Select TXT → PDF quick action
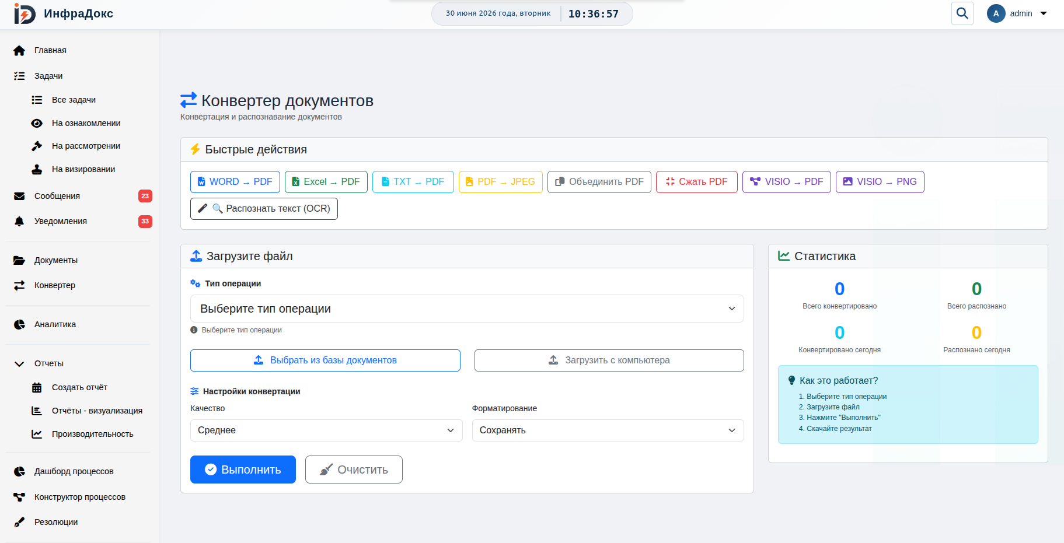The width and height of the screenshot is (1064, 543). point(413,182)
